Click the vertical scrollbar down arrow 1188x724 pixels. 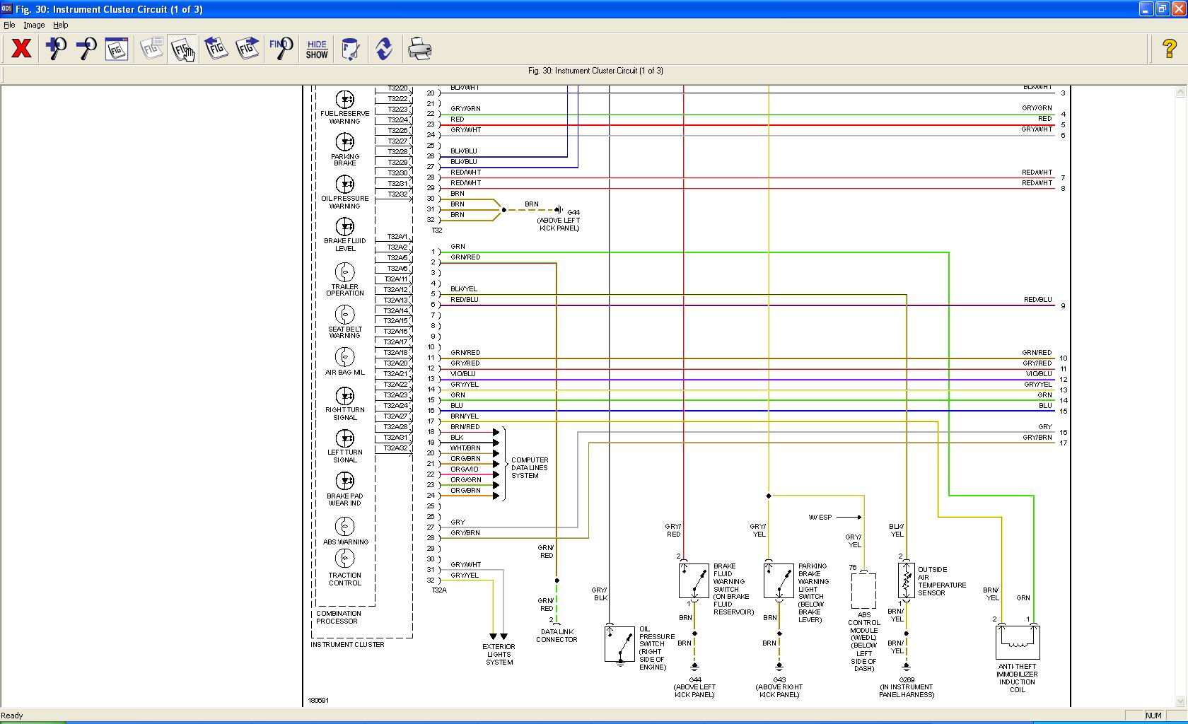(1180, 701)
